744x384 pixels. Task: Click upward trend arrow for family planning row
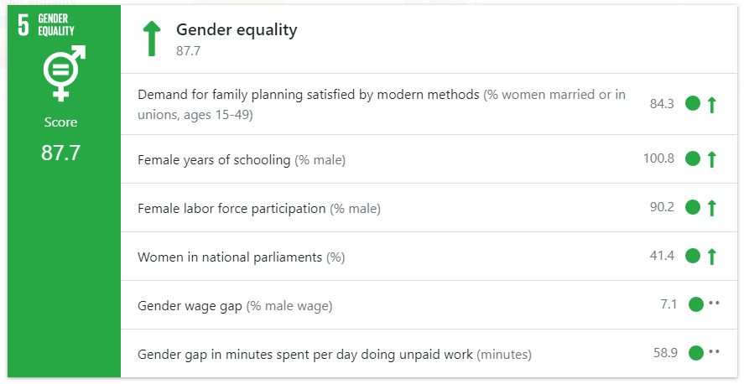[x=712, y=105]
